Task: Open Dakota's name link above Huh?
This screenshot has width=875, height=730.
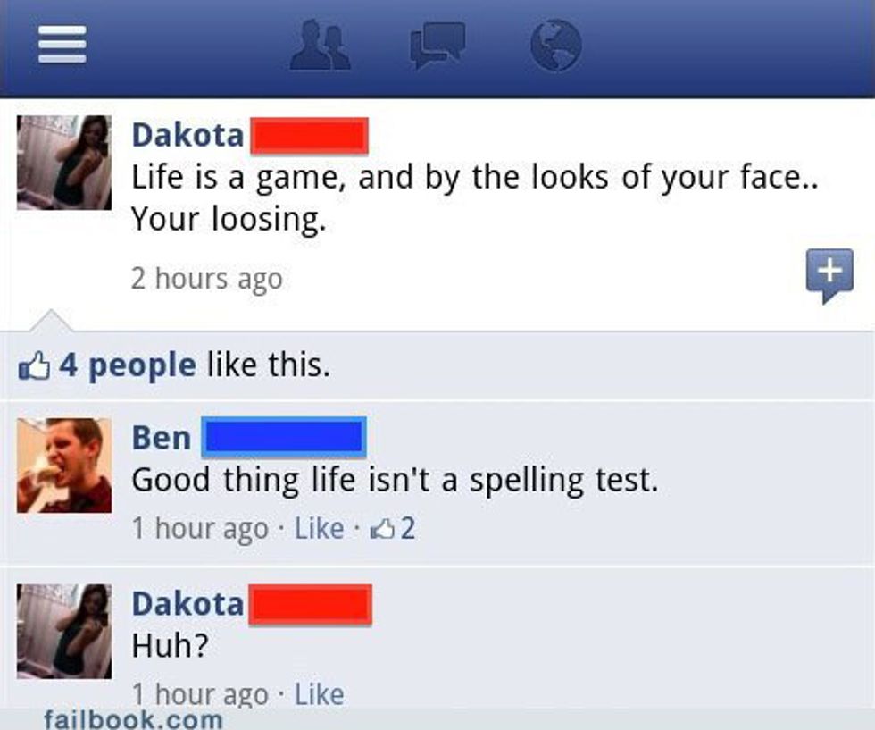Action: click(187, 604)
